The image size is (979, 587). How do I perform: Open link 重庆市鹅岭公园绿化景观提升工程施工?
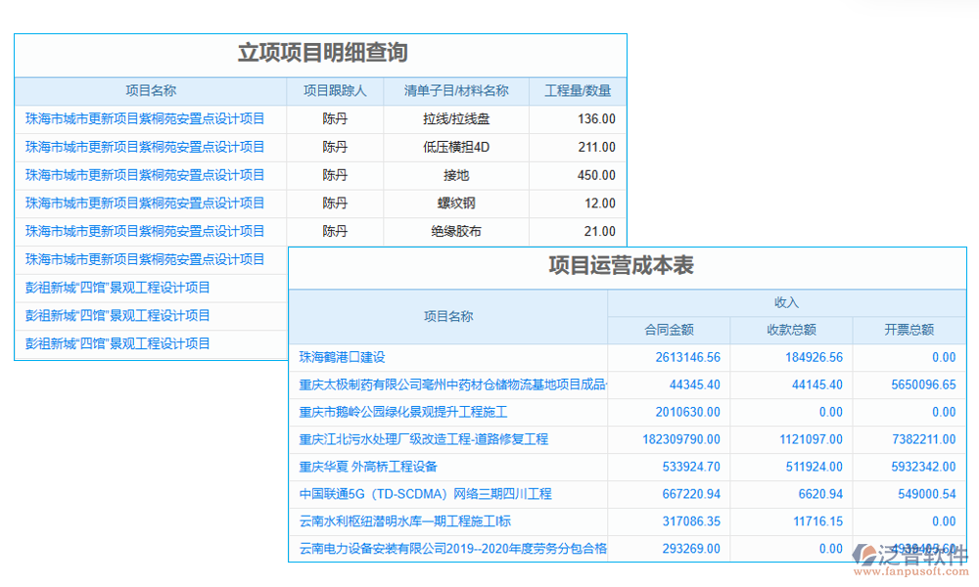[403, 412]
